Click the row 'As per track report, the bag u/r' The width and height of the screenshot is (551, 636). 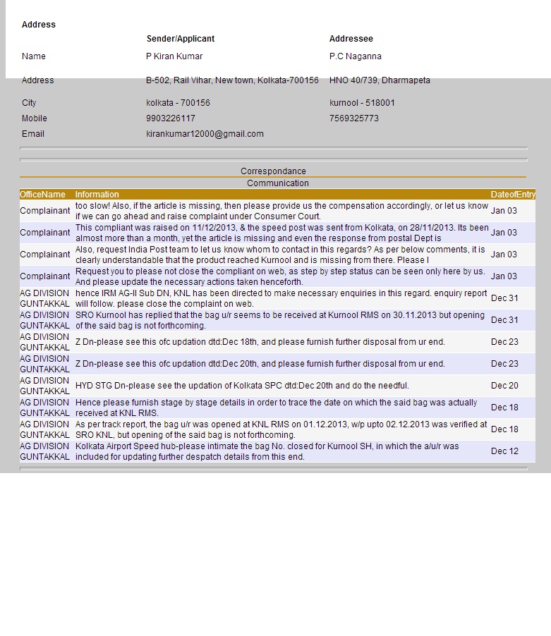coord(277,430)
